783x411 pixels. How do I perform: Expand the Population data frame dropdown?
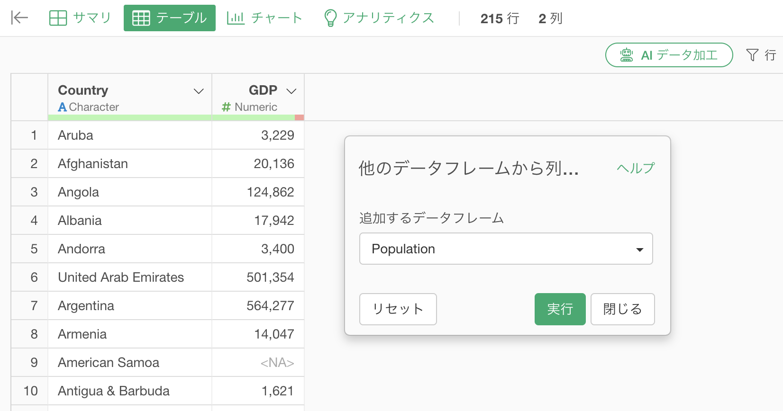click(506, 249)
